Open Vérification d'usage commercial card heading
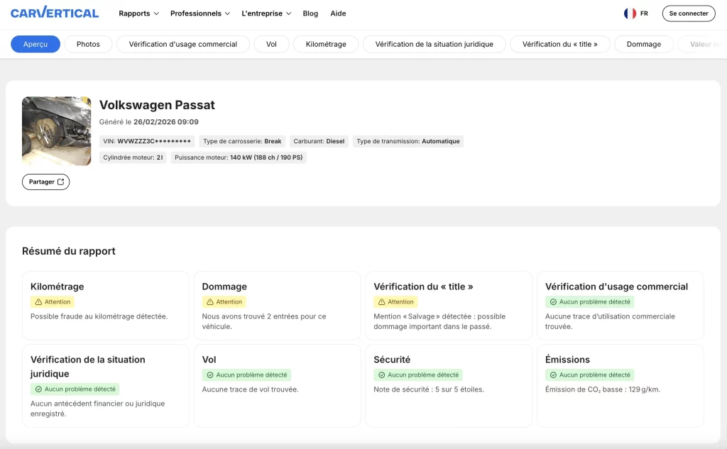Image resolution: width=727 pixels, height=449 pixels. tap(616, 287)
